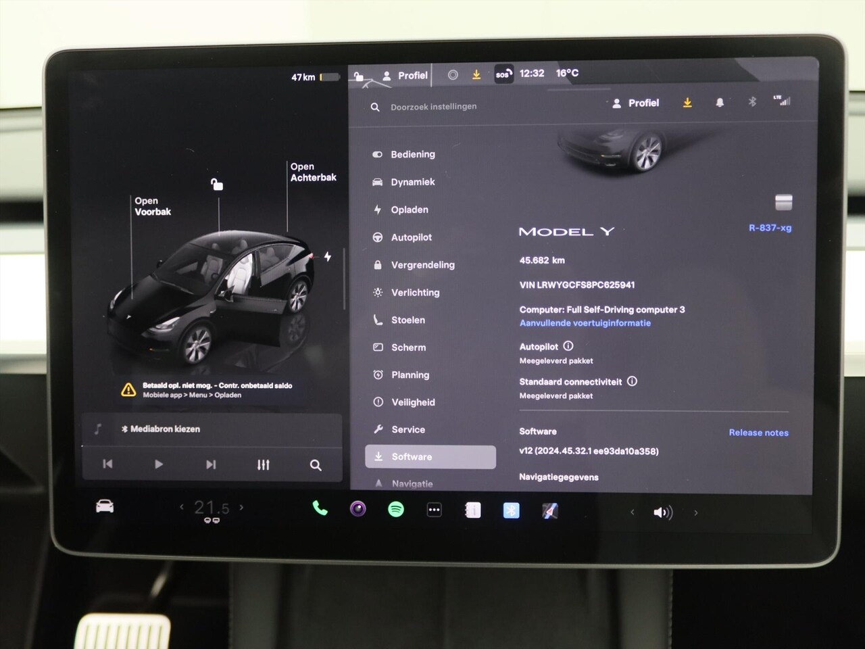Open the Release notes link

[x=758, y=433]
